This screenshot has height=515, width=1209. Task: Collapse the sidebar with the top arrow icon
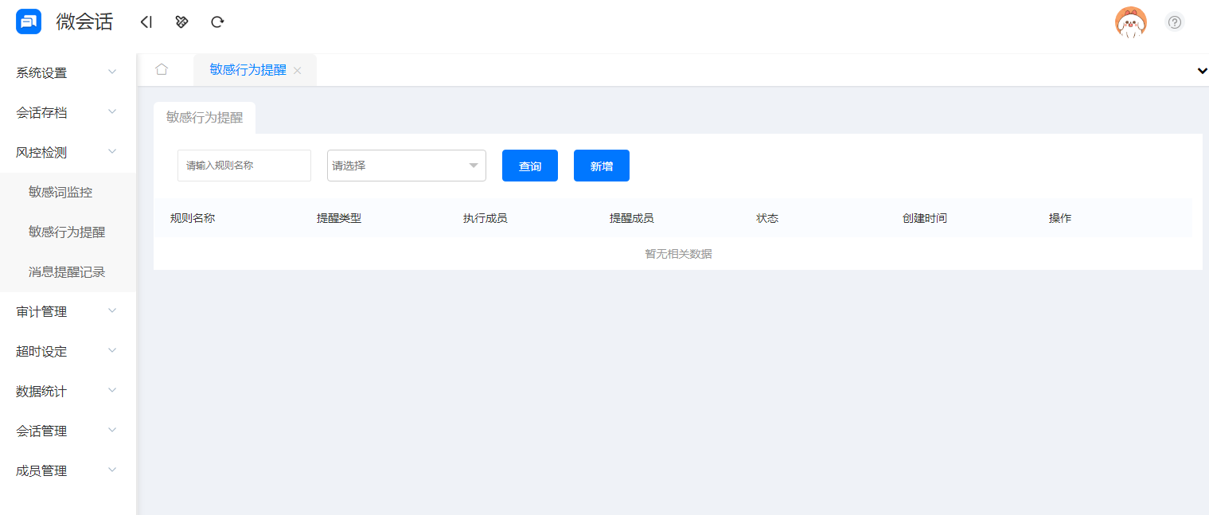pyautogui.click(x=146, y=22)
